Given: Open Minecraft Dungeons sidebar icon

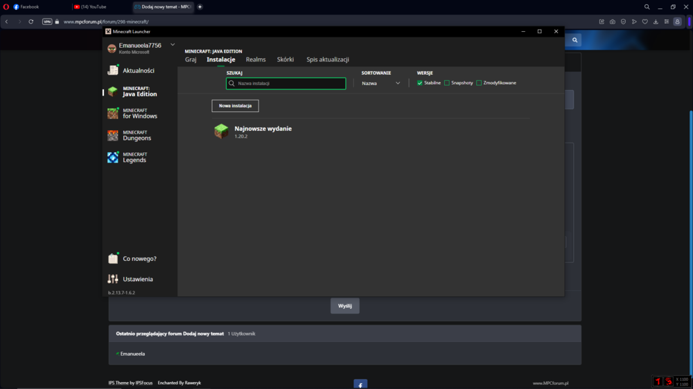Looking at the screenshot, I should (x=113, y=135).
